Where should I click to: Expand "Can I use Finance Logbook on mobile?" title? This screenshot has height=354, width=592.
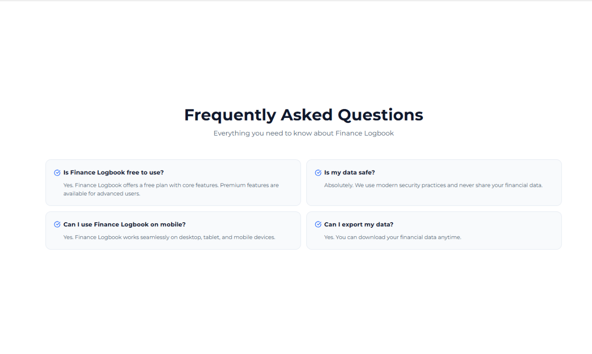click(124, 225)
